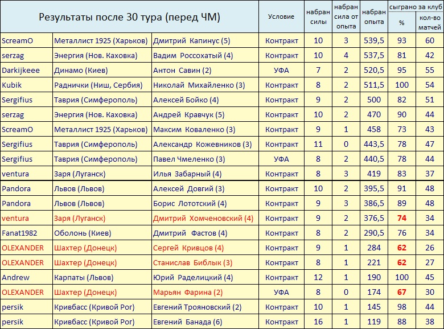The height and width of the screenshot is (329, 444).
Task: Click player 'Юрий Раделицкий (4)'
Action: 193,277
